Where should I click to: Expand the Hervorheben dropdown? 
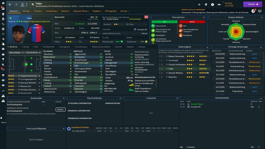tap(16, 52)
